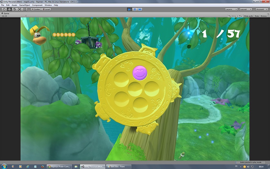Toggle the Stats overlay
This screenshot has height=169, width=270.
pos(257,16)
